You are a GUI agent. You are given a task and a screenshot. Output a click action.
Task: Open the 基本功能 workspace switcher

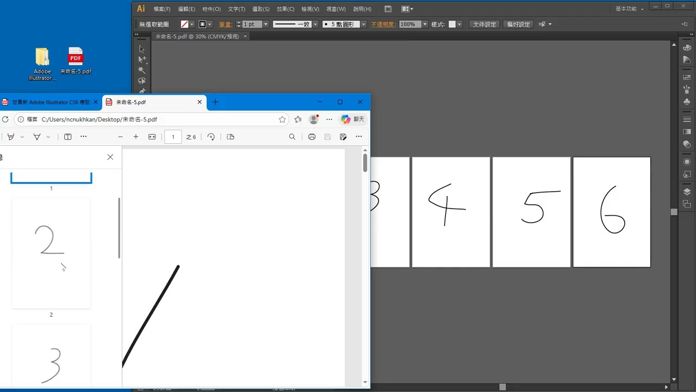pos(630,9)
